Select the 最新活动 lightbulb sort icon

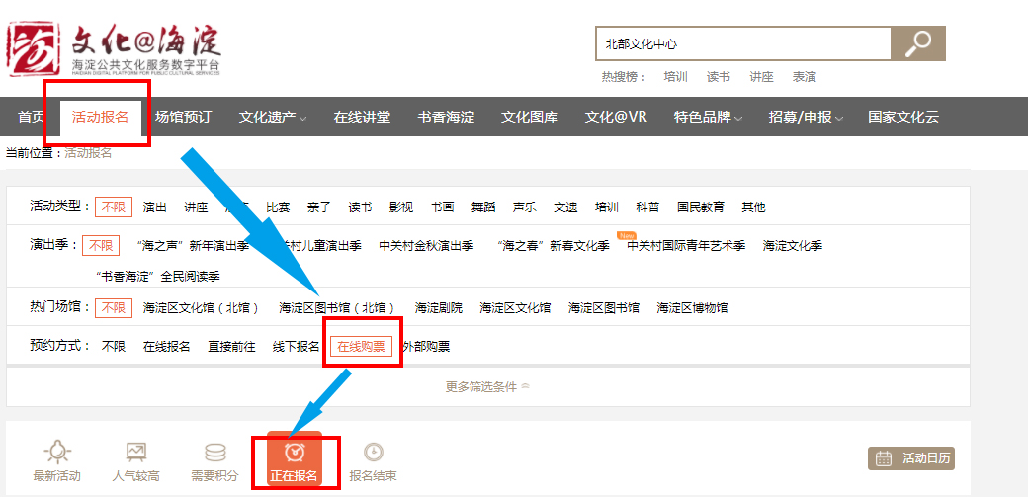[56, 453]
